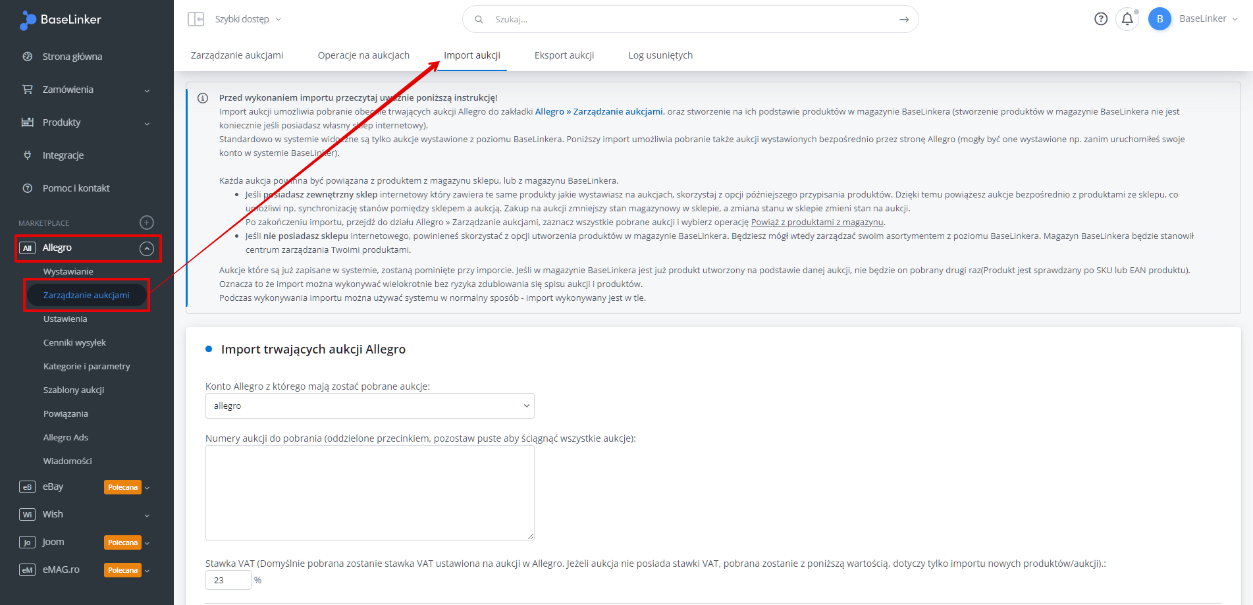Select the Import aukcji tab
This screenshot has width=1253, height=605.
(x=472, y=55)
